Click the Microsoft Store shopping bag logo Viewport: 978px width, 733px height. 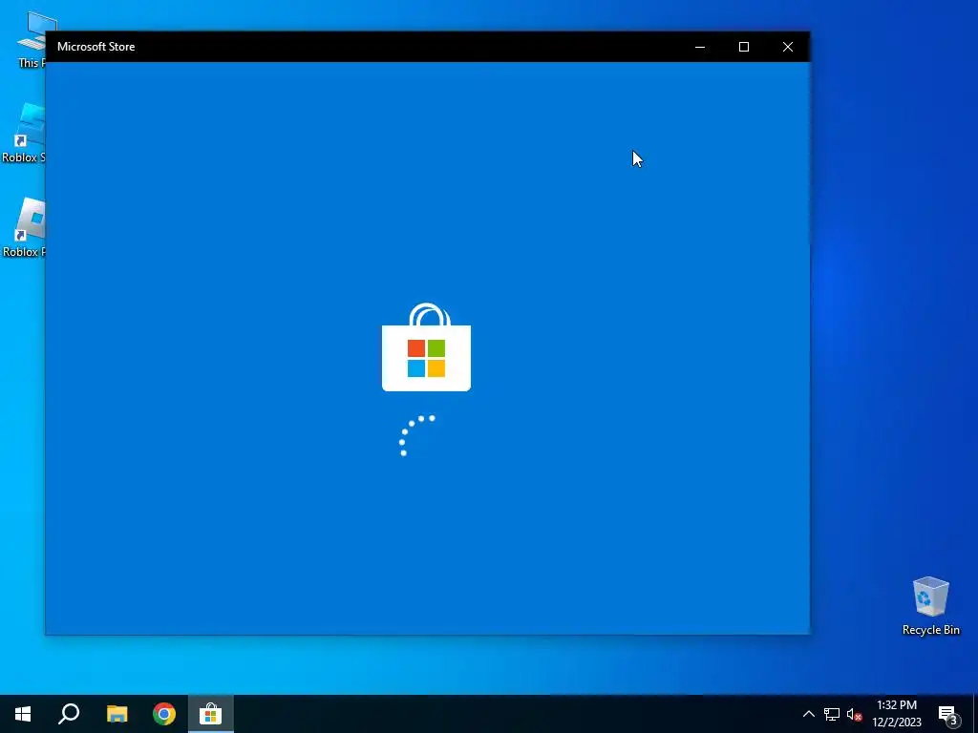pos(426,347)
